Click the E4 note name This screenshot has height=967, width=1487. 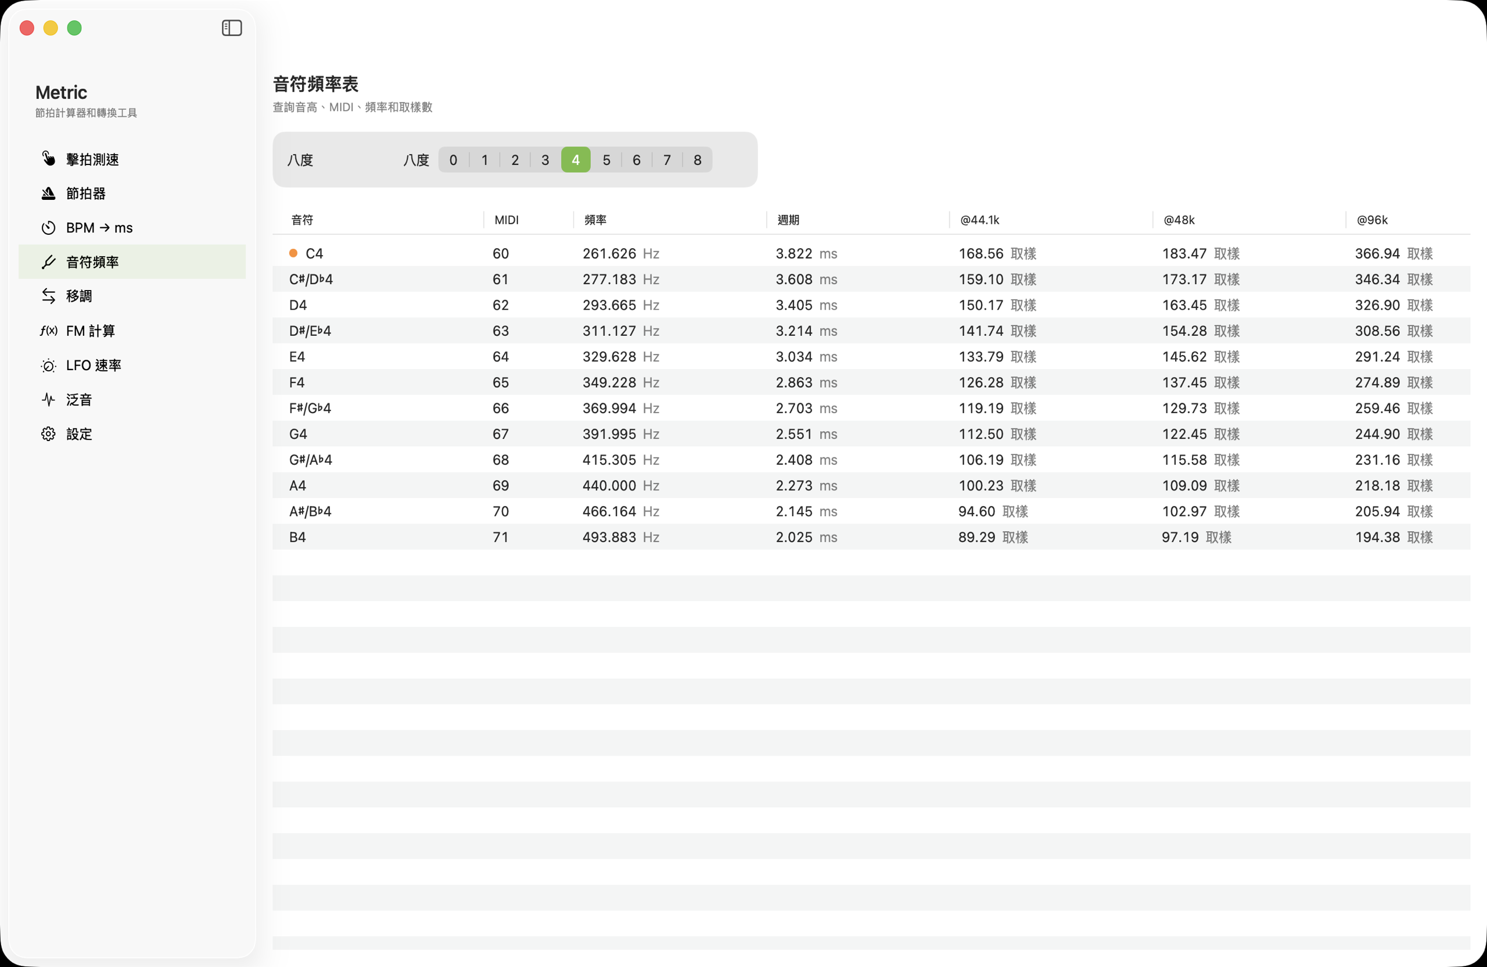coord(297,357)
